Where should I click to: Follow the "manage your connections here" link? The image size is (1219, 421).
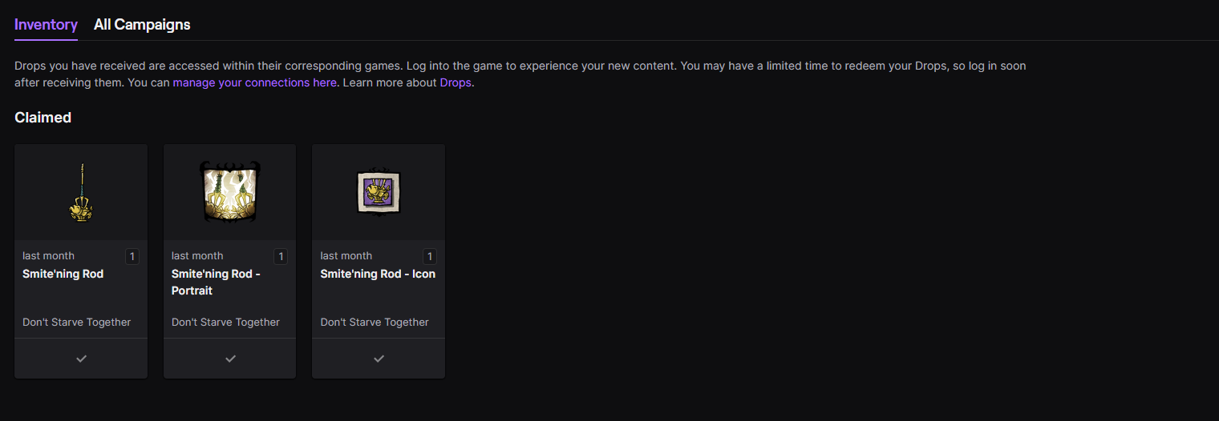coord(254,82)
